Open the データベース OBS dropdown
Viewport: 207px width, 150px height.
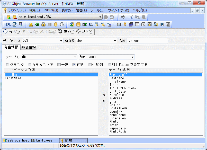(x=61, y=41)
